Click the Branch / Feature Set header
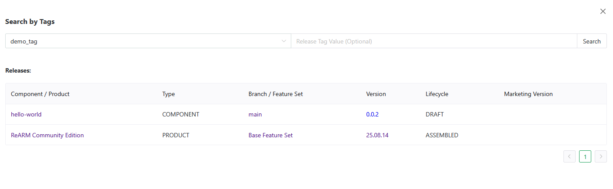 pyautogui.click(x=276, y=94)
